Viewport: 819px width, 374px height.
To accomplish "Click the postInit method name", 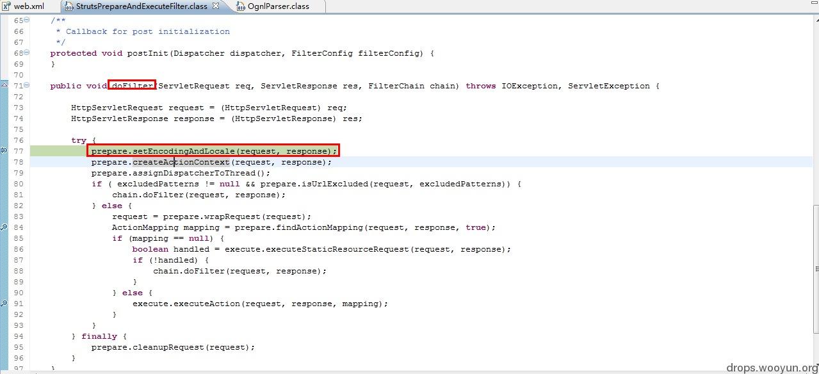I will tap(147, 53).
